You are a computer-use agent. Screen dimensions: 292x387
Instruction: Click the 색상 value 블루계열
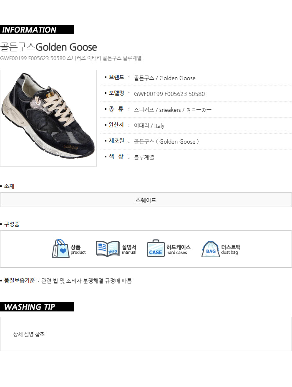(144, 157)
